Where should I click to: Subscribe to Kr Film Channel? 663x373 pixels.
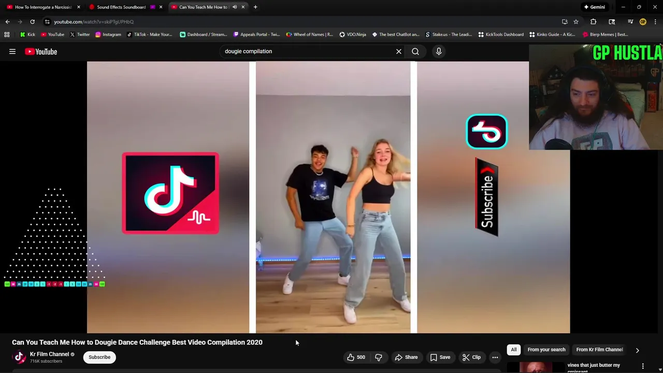pos(99,357)
